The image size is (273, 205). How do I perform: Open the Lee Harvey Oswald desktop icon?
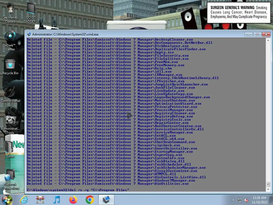[x=10, y=13]
